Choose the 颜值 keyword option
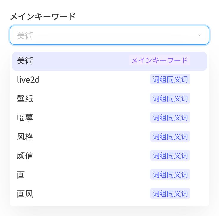 109,156
